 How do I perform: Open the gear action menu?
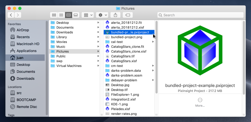pos(102,15)
